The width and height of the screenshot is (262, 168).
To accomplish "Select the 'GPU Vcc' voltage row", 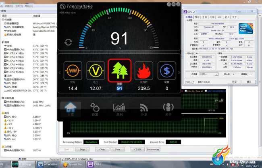I will [28, 139].
